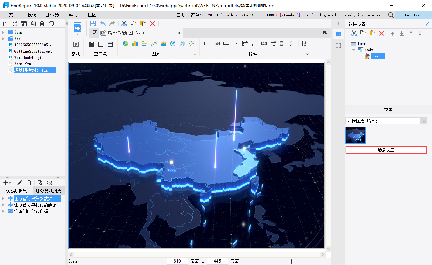
Task: Add a date picker widget
Action: pos(255,44)
